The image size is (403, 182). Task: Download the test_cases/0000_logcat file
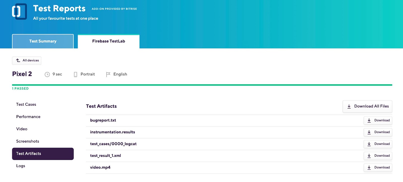click(x=378, y=144)
